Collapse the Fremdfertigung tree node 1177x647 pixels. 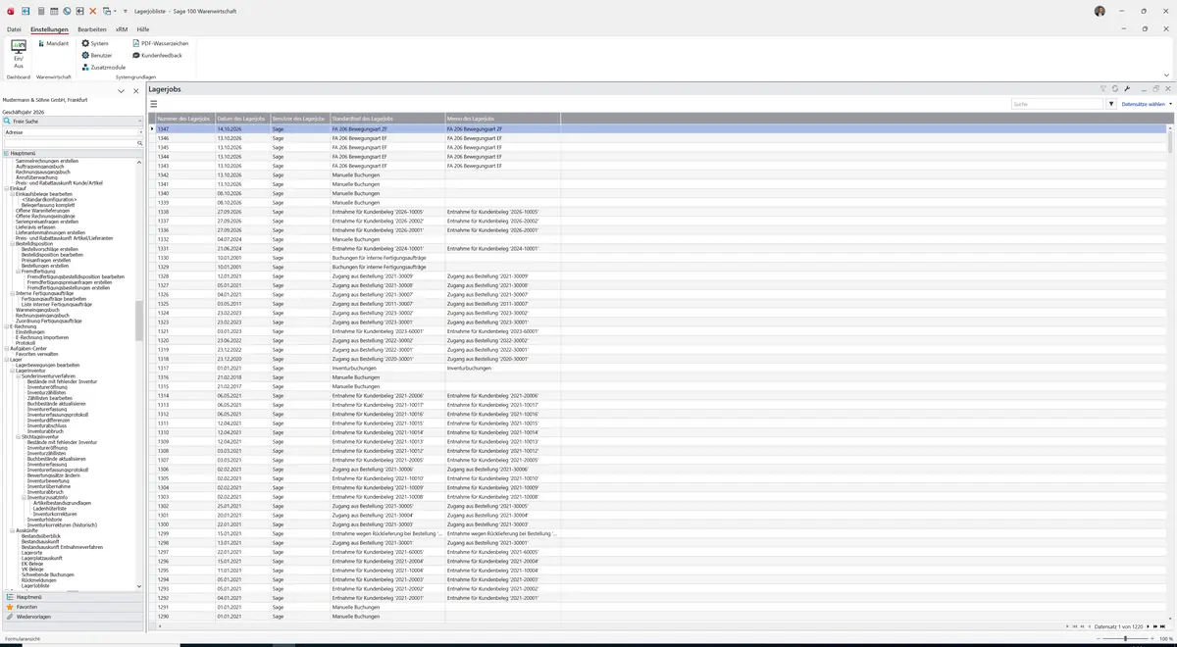click(18, 271)
